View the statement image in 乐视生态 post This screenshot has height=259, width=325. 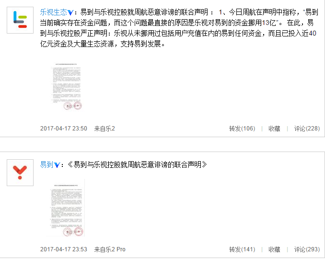click(x=67, y=86)
